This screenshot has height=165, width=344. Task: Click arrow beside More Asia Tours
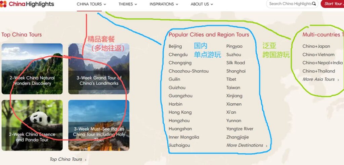[x=338, y=80]
